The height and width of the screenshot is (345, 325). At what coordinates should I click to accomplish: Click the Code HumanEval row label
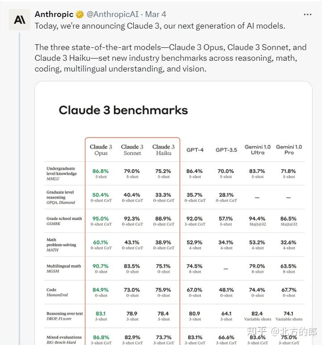click(58, 292)
